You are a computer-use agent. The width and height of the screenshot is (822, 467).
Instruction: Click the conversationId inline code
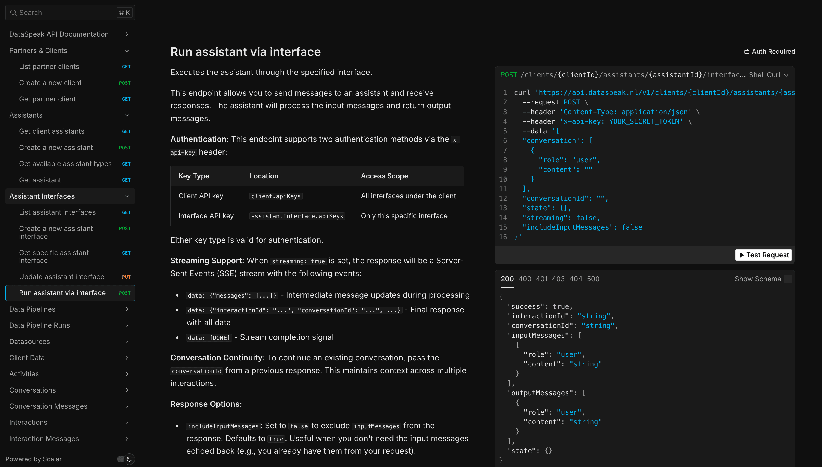coord(196,371)
